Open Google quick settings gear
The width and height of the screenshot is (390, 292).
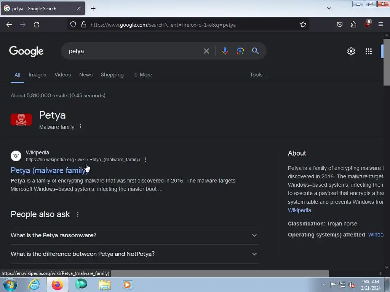(x=351, y=51)
